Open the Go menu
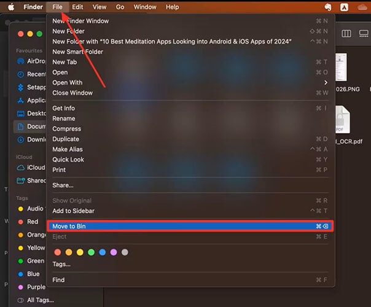This screenshot has width=371, height=307. 120,7
